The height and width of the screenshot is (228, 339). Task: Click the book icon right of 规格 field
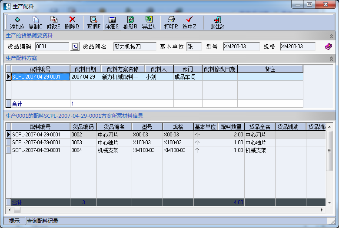tap(329, 46)
